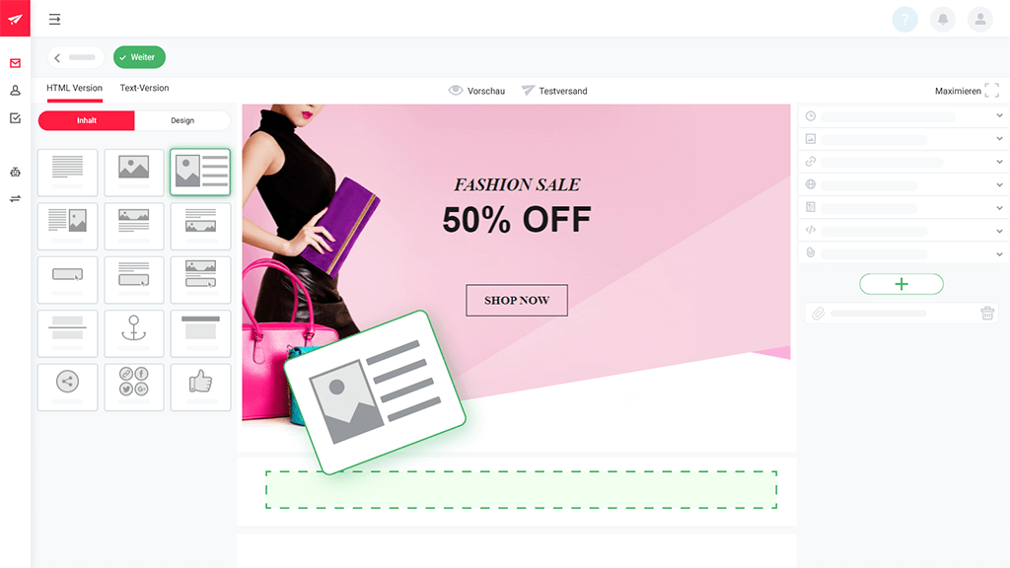
Task: Expand the clock settings row
Action: (902, 116)
